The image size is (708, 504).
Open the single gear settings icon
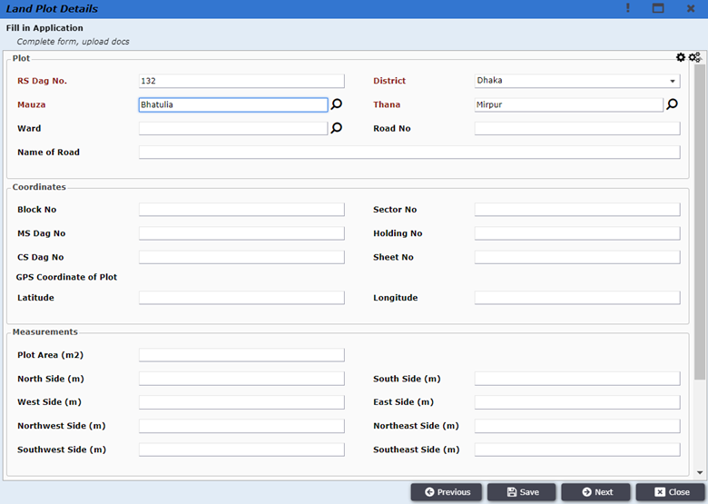681,57
